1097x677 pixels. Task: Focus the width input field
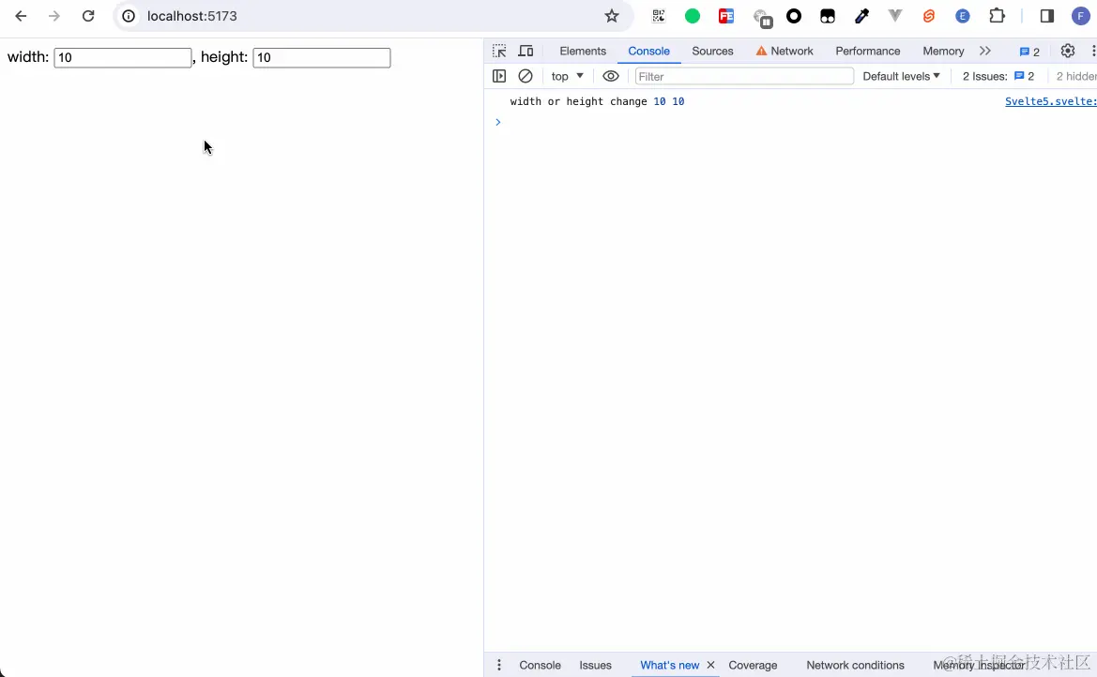click(122, 57)
